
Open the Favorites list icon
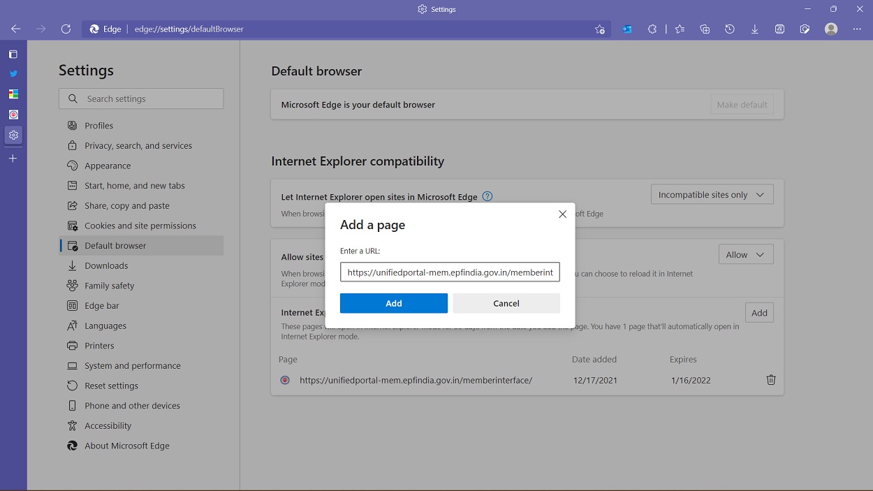click(x=680, y=29)
